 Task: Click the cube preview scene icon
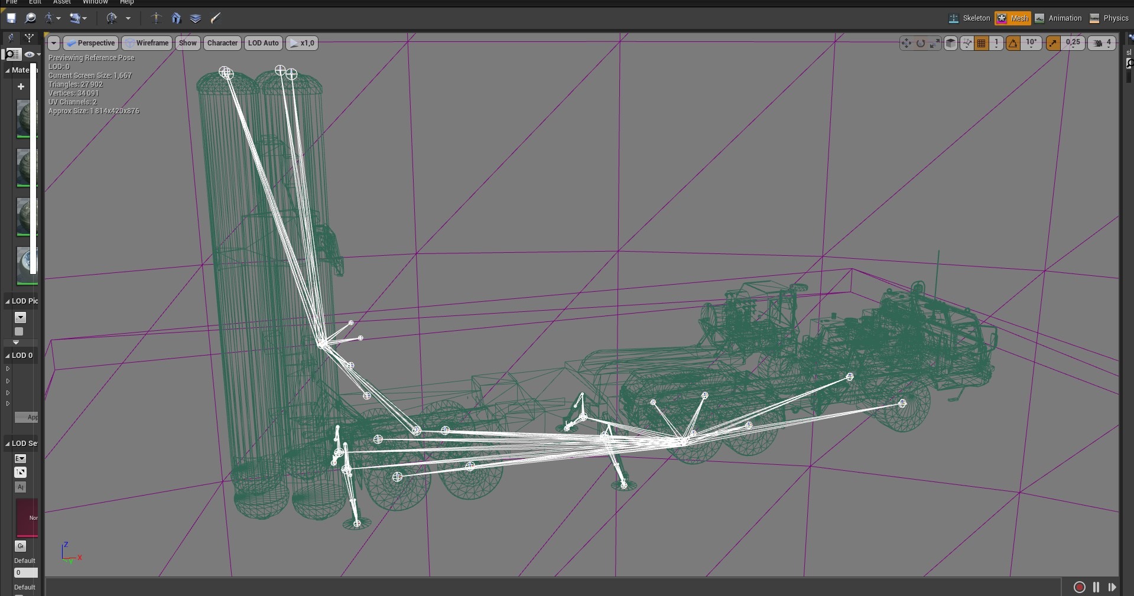click(951, 43)
